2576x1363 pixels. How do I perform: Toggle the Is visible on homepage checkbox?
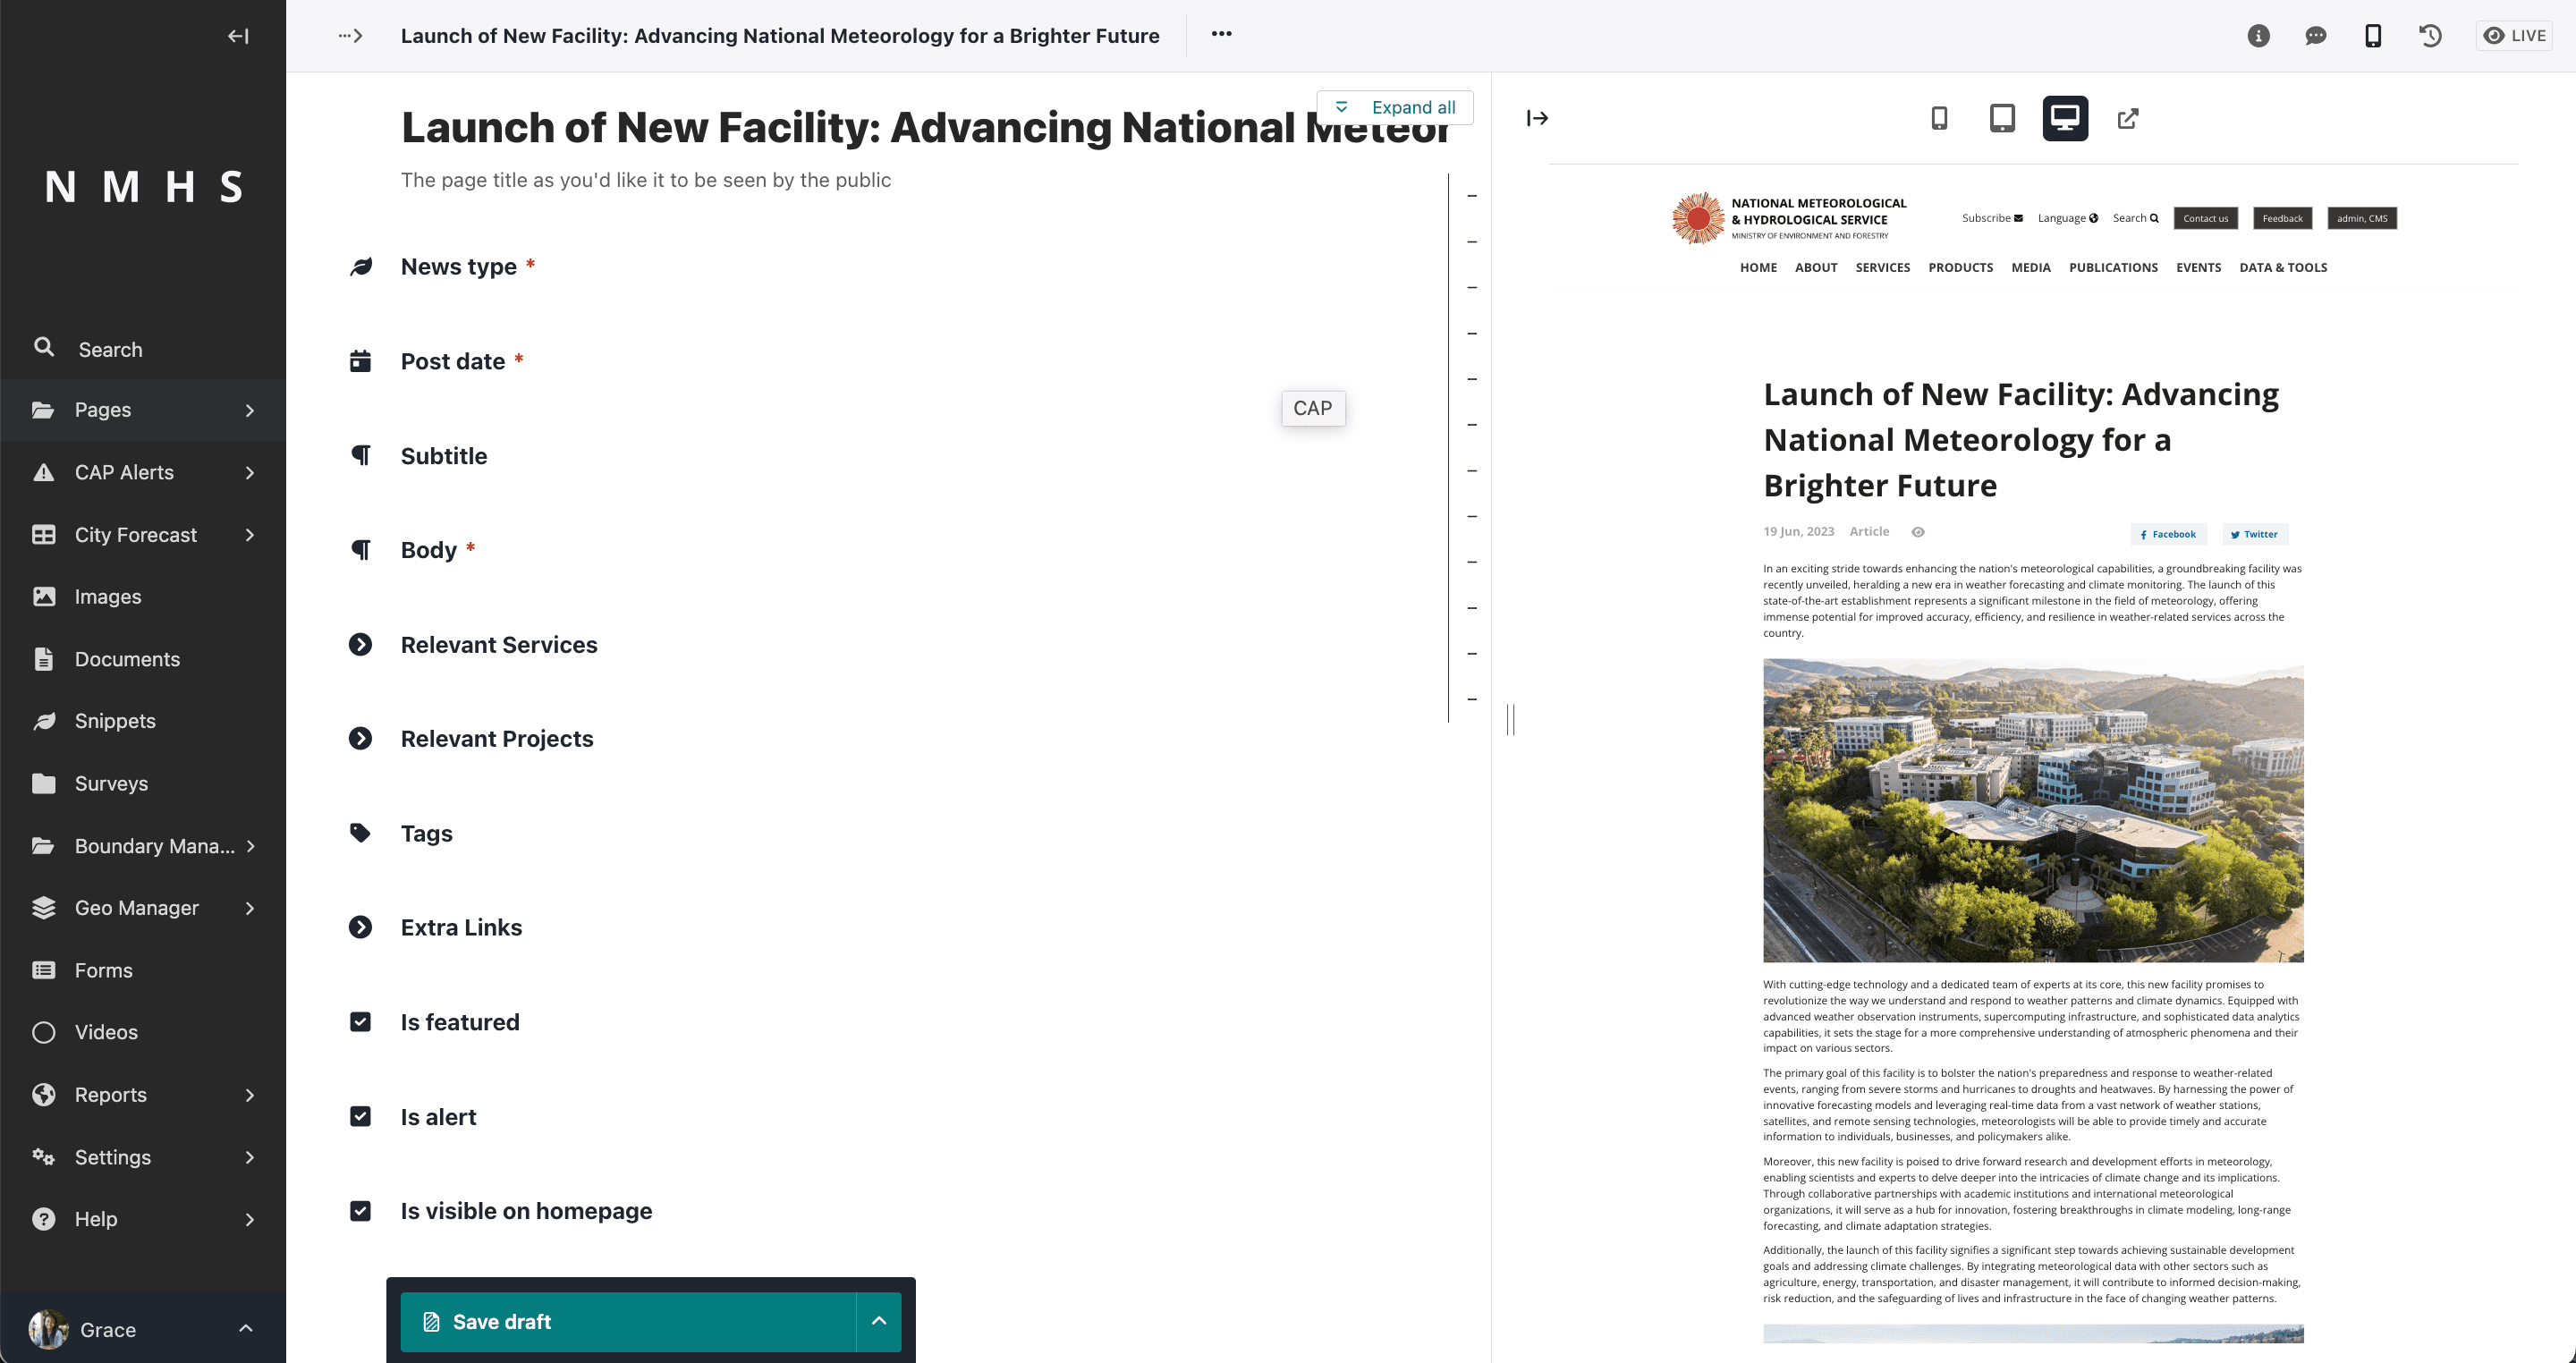coord(361,1211)
